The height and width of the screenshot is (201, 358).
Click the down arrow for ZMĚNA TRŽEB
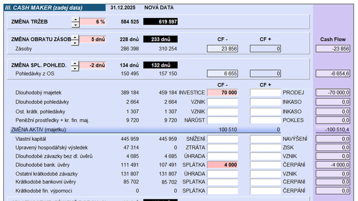click(75, 24)
